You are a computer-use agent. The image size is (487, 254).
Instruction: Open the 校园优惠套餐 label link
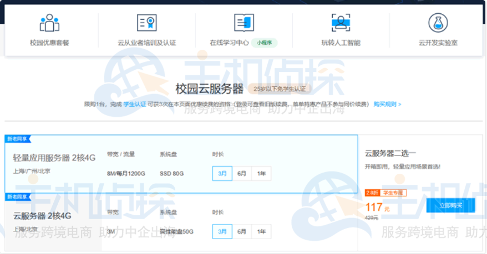click(49, 43)
